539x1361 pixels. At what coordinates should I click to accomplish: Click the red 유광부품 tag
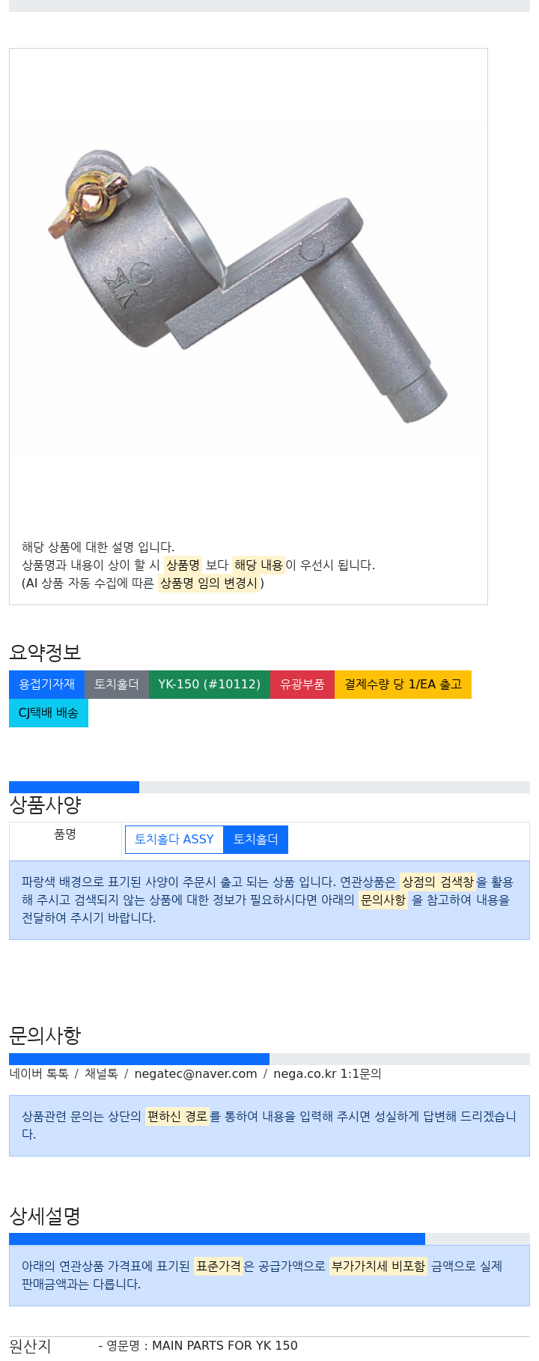302,685
